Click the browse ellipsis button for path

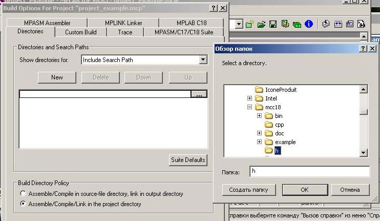[198, 94]
